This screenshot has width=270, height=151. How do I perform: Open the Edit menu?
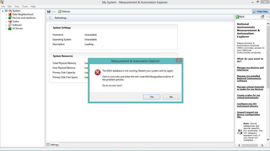click(x=10, y=7)
